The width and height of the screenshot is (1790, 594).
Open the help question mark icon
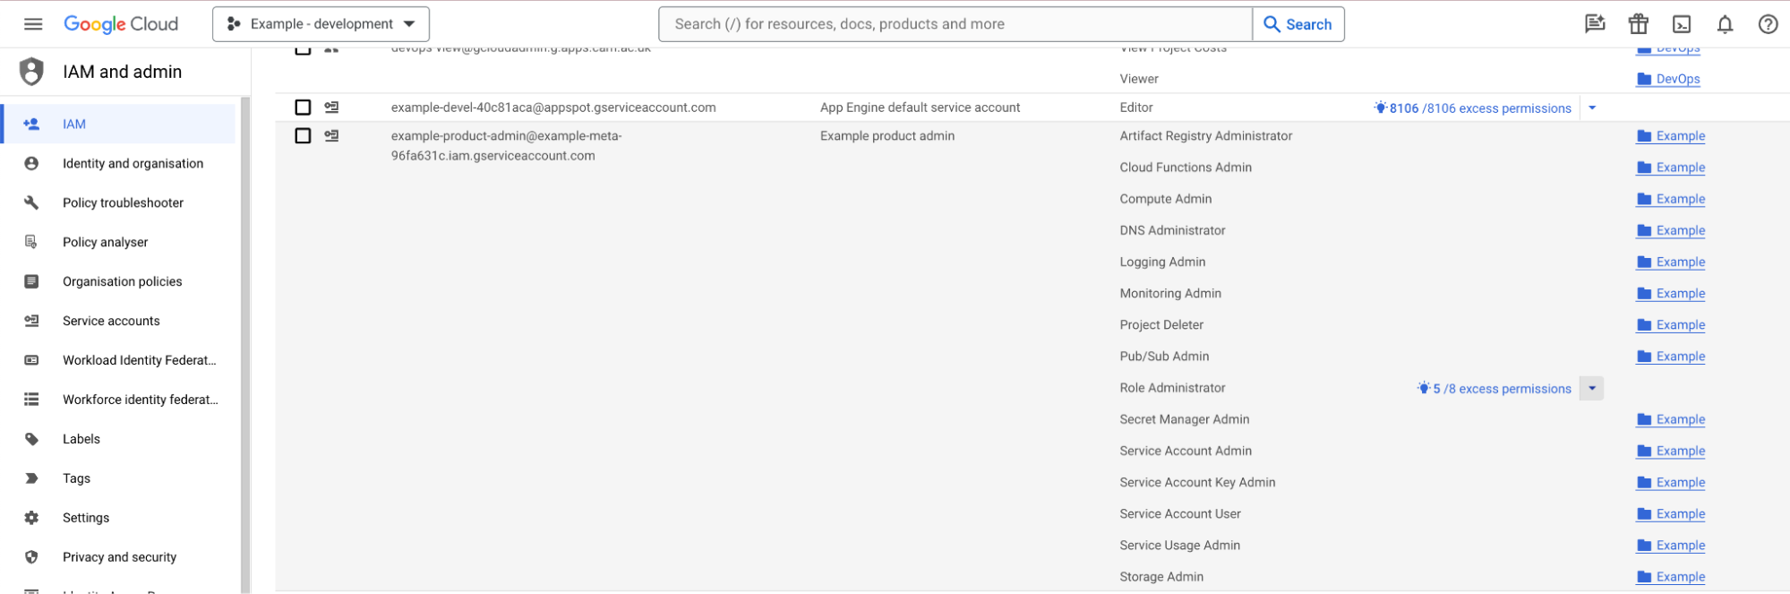tap(1768, 24)
